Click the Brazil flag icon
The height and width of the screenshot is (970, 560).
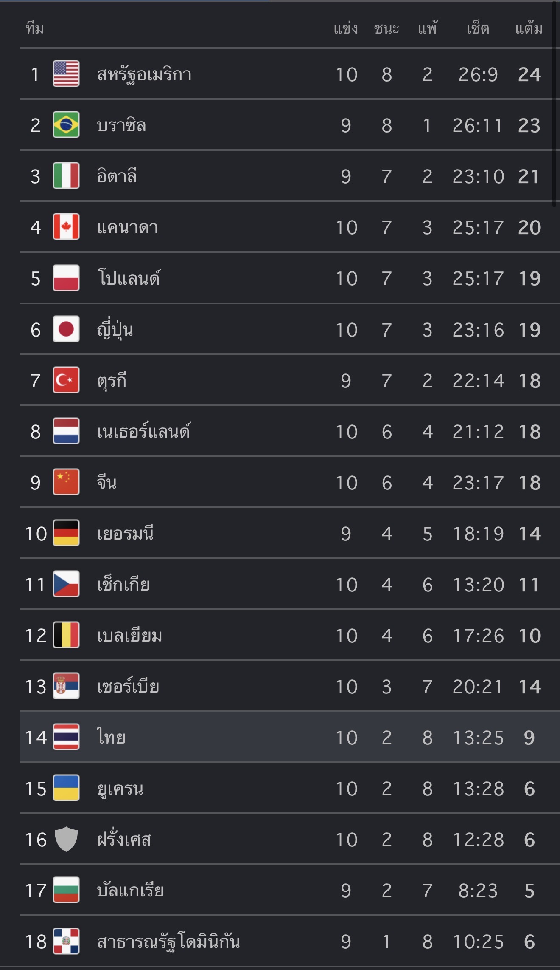click(x=66, y=125)
